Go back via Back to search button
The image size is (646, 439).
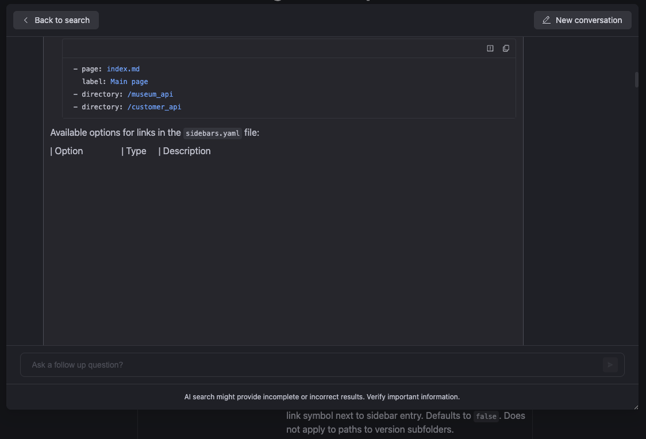coord(56,20)
